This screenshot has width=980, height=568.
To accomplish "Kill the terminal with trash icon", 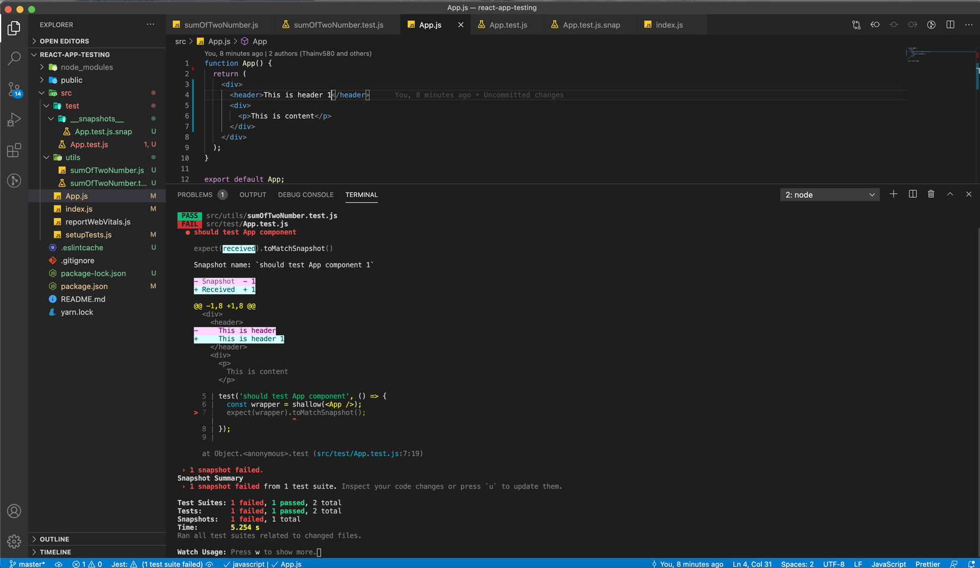I will (x=931, y=194).
